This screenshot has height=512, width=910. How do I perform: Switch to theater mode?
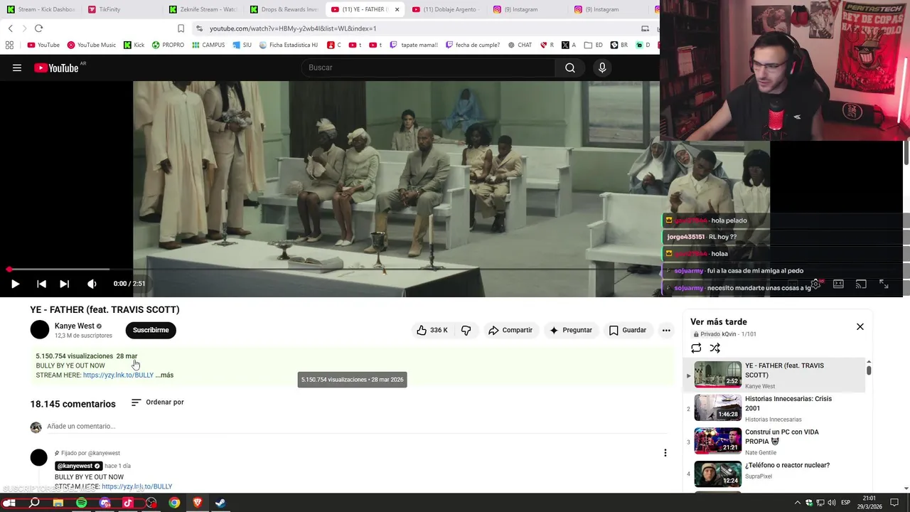pyautogui.click(x=838, y=284)
